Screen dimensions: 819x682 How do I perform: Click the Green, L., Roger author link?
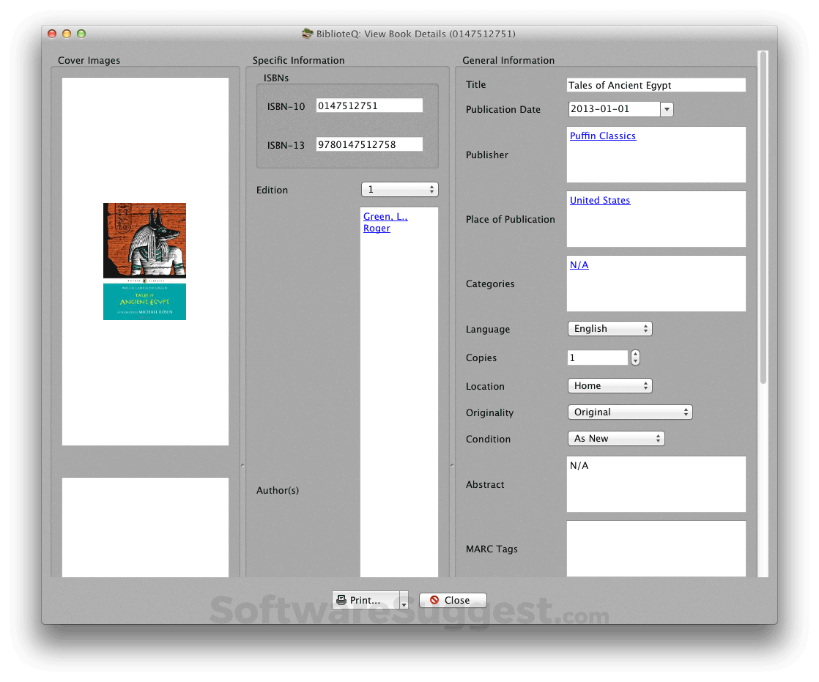point(385,222)
